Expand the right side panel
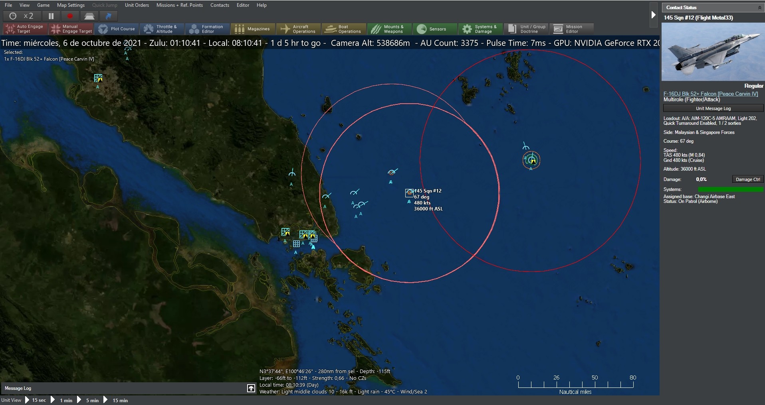The width and height of the screenshot is (765, 405). pyautogui.click(x=653, y=14)
